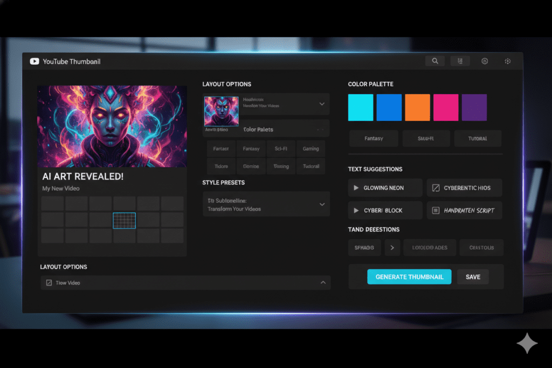This screenshot has height=368, width=552.
Task: Pick the cyan color swatch in the palette
Action: pos(361,107)
